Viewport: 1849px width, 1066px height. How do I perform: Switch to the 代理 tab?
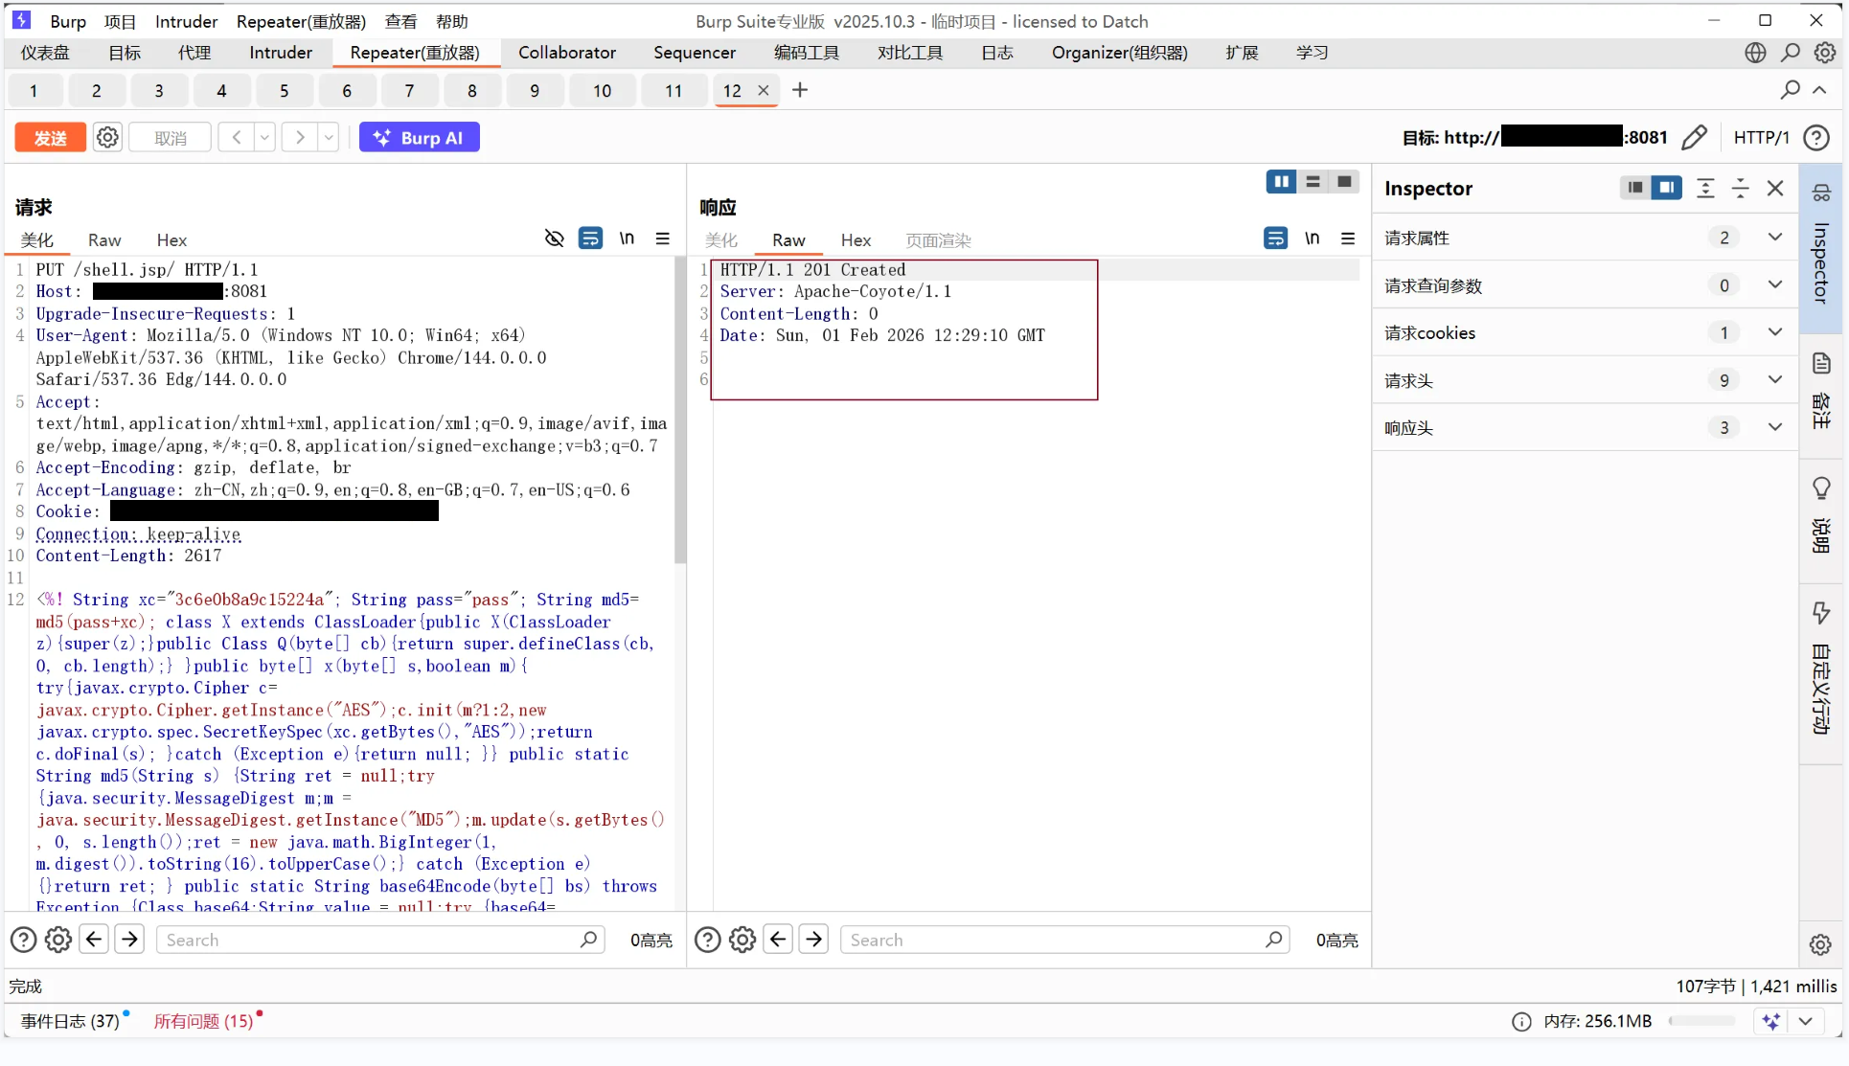pos(194,53)
